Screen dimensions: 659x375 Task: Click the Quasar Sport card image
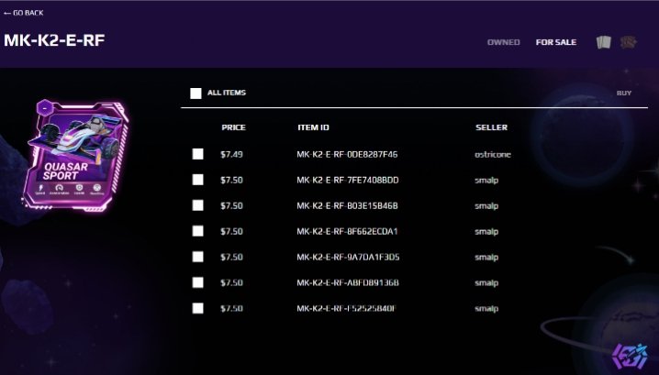click(x=75, y=155)
